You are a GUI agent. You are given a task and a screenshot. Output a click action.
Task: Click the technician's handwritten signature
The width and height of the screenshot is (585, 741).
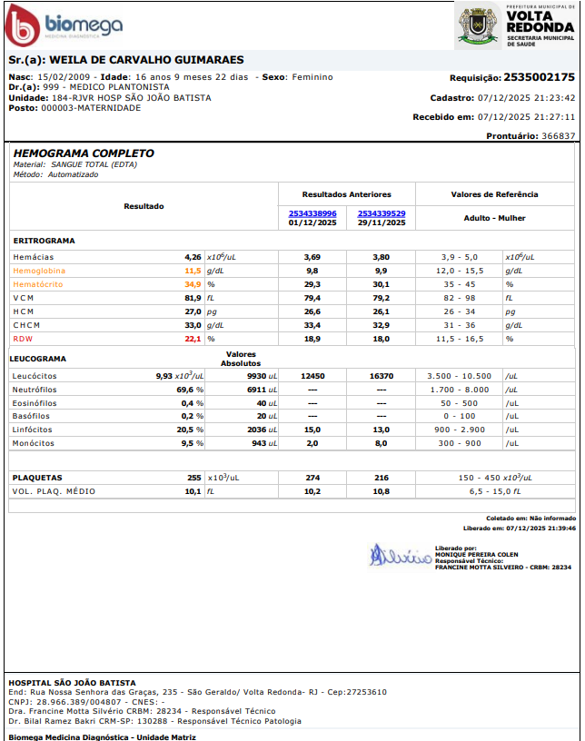click(x=398, y=555)
